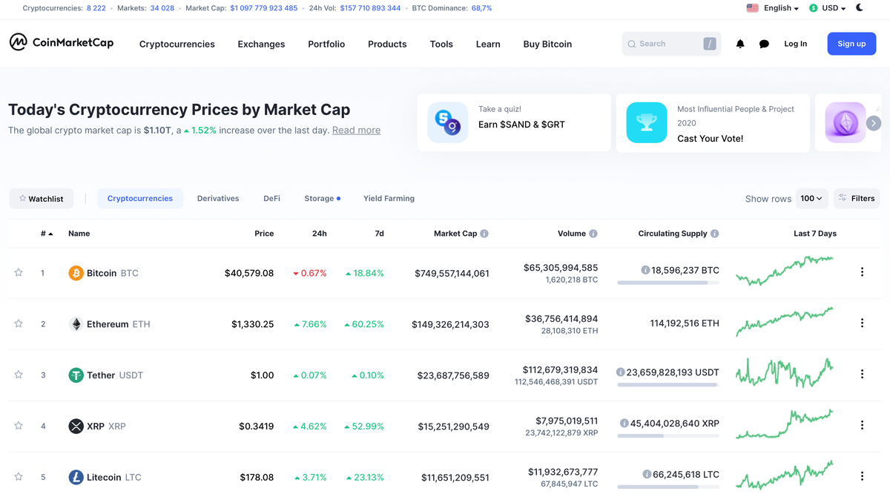
Task: Switch to the Derivatives tab
Action: pyautogui.click(x=218, y=198)
